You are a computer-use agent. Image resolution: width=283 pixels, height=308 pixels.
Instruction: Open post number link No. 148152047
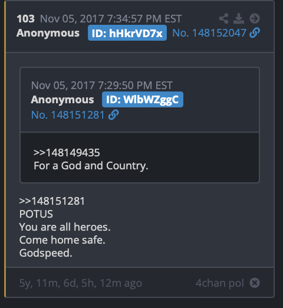209,33
